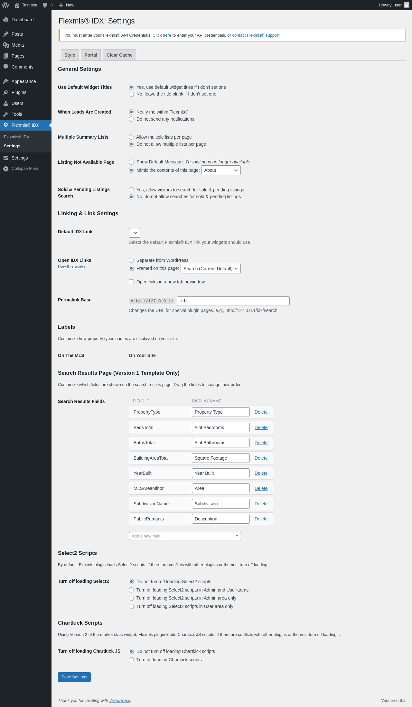Enable Open links in new tab checkbox
The width and height of the screenshot is (412, 707).
coord(131,282)
